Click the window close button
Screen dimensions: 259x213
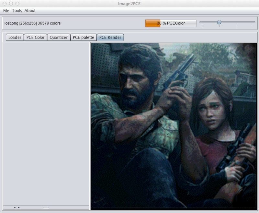[x=5, y=4]
